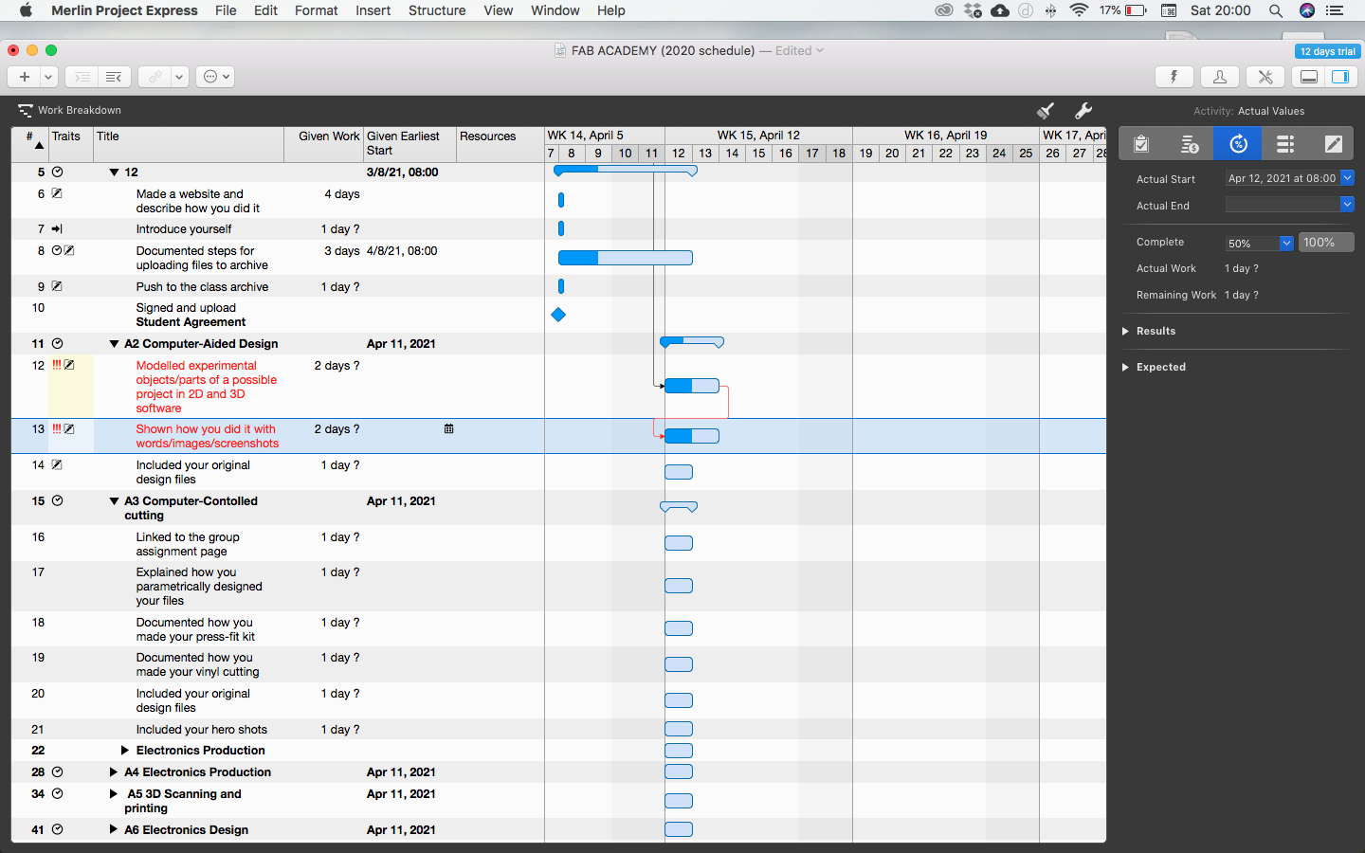Toggle the bottom panel visibility button
Screen dimensions: 1365x853
tap(1309, 77)
